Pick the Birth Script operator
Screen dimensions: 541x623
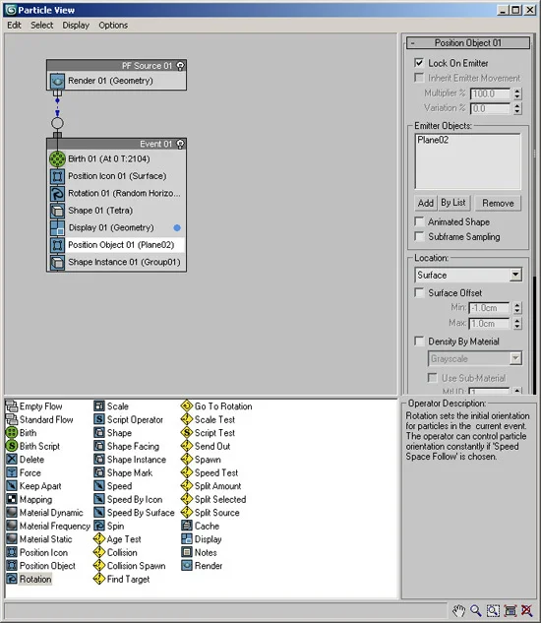click(x=33, y=446)
